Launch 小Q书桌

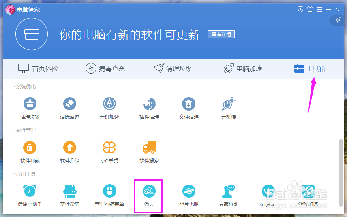click(109, 152)
